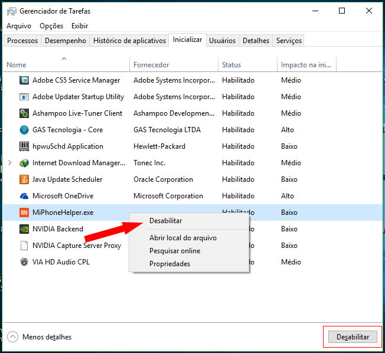Select NVIDIA Capture Server Proxy name
This screenshot has height=353, width=385.
tap(77, 246)
